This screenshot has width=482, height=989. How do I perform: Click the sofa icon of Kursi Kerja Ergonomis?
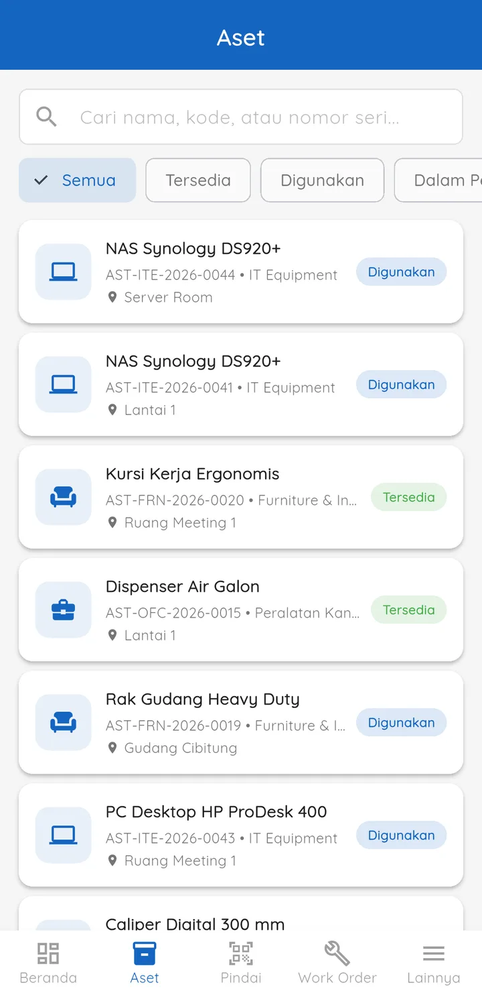click(x=64, y=497)
